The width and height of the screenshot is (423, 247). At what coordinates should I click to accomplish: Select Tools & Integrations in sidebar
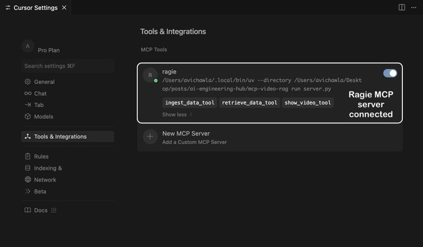coord(68,137)
